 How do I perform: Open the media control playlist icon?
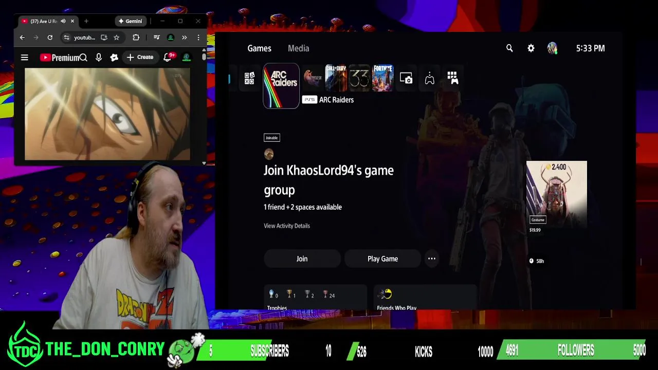[x=157, y=38]
